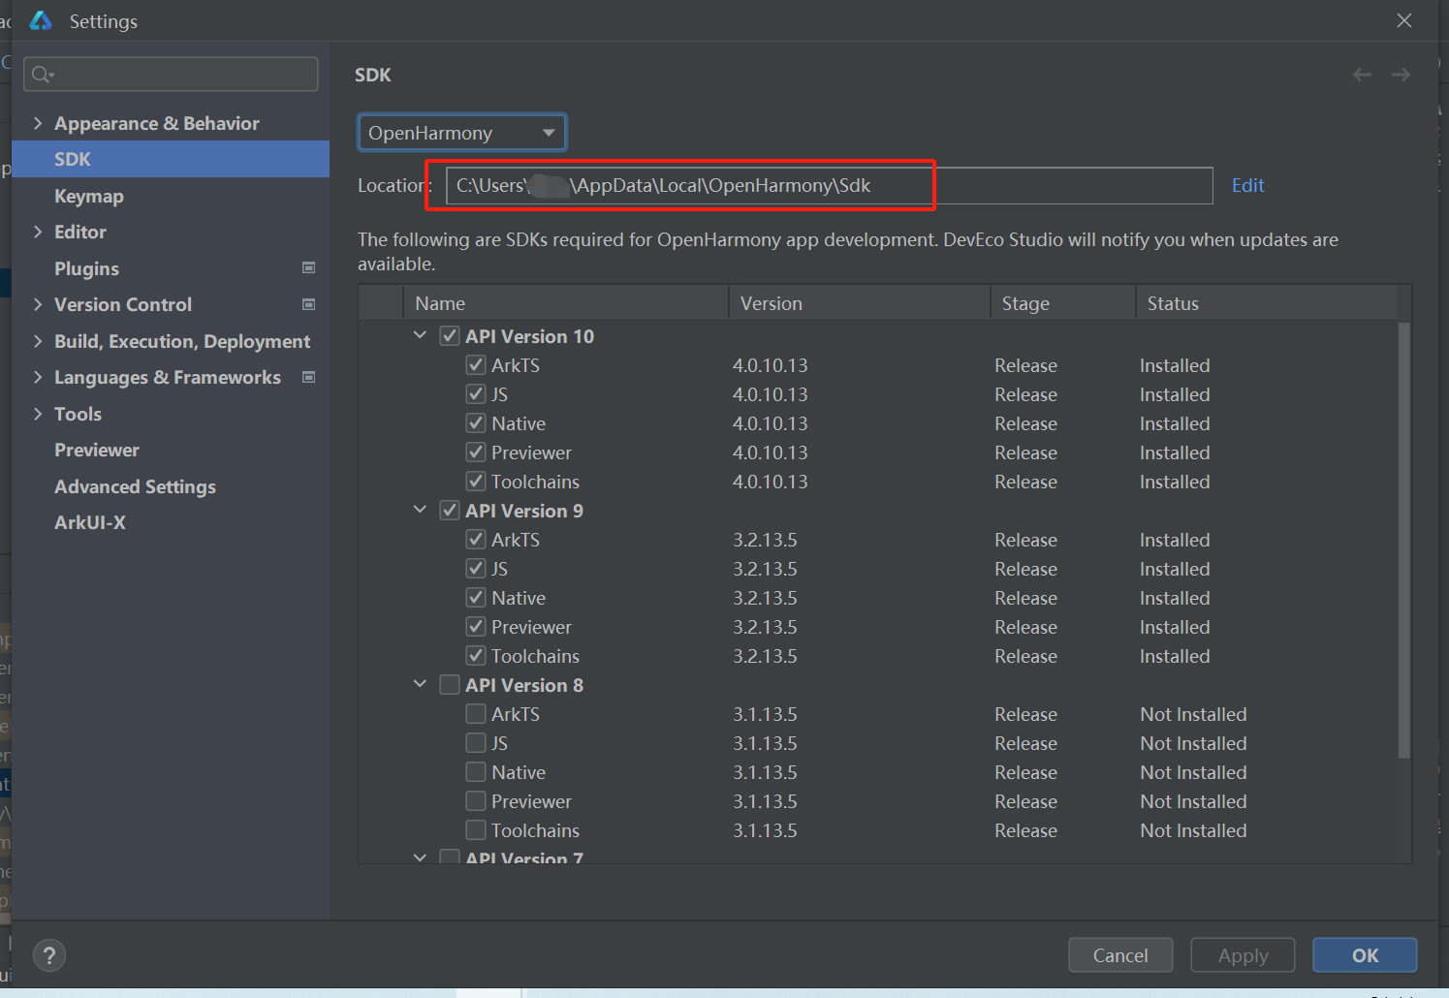Focus the settings search field

click(x=171, y=75)
